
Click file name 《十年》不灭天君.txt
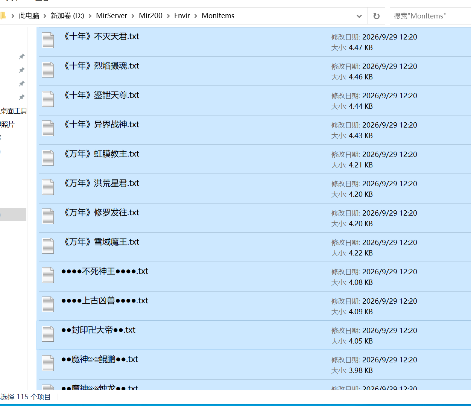coord(100,36)
